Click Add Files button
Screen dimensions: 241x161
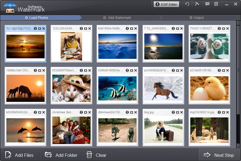click(20, 155)
